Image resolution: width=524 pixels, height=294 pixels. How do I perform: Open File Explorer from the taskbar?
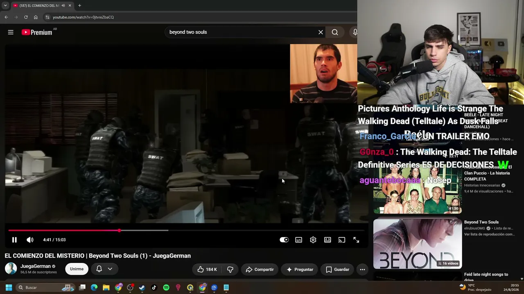[106, 287]
